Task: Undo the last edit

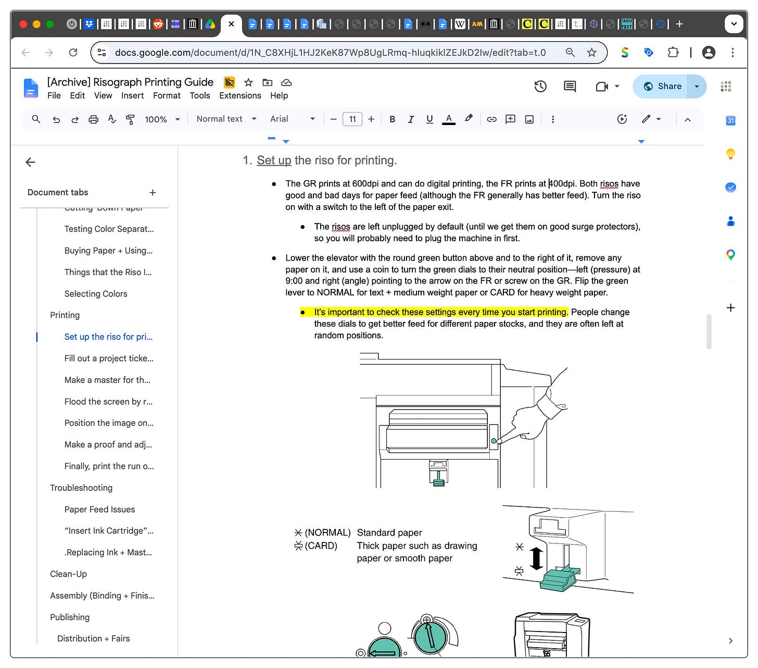Action: (56, 119)
